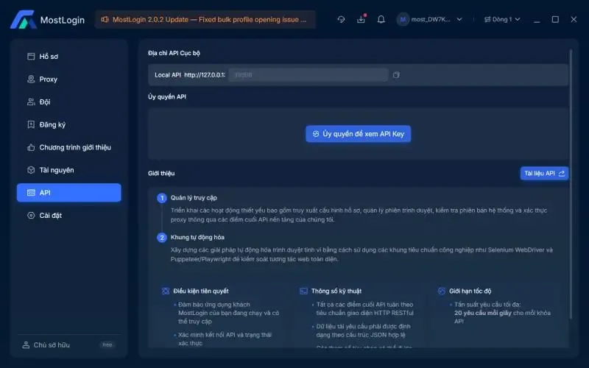
Task: Open the Tài nguyên section
Action: pos(68,170)
